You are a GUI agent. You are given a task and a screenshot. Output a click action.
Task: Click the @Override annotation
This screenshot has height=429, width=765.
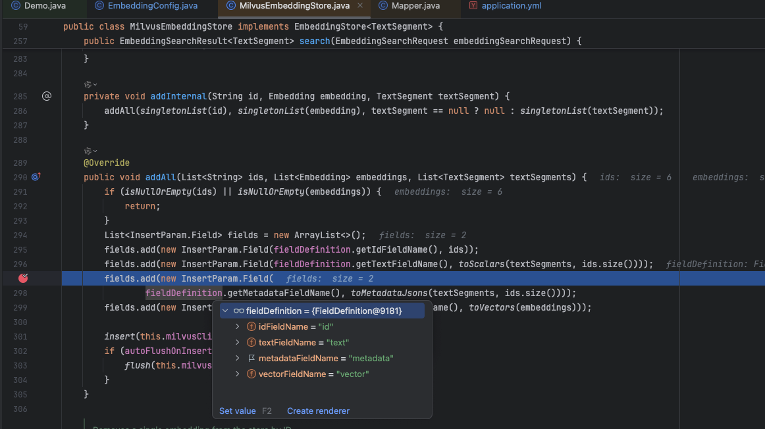[x=107, y=163]
